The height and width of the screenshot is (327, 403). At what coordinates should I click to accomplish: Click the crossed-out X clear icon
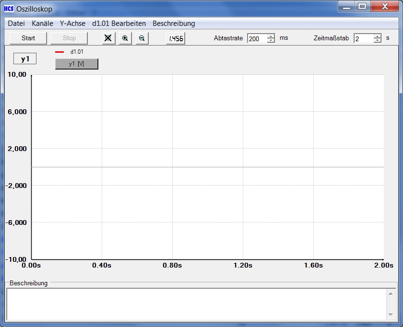[x=108, y=38]
